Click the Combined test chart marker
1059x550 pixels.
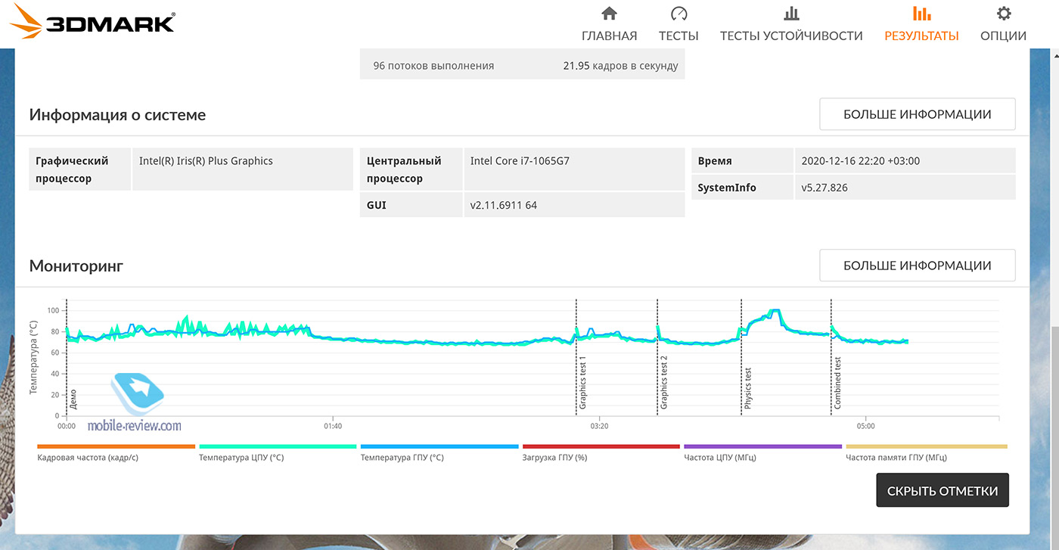tap(838, 383)
